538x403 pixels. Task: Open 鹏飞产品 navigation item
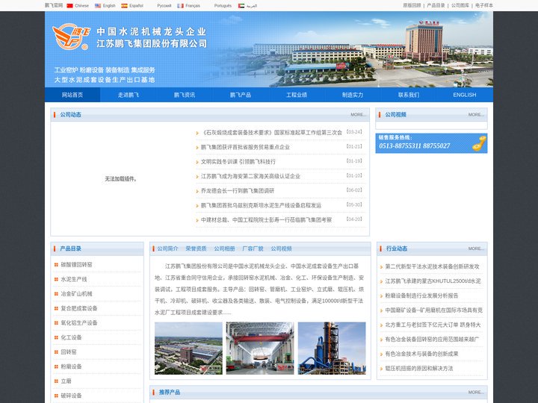coord(241,95)
